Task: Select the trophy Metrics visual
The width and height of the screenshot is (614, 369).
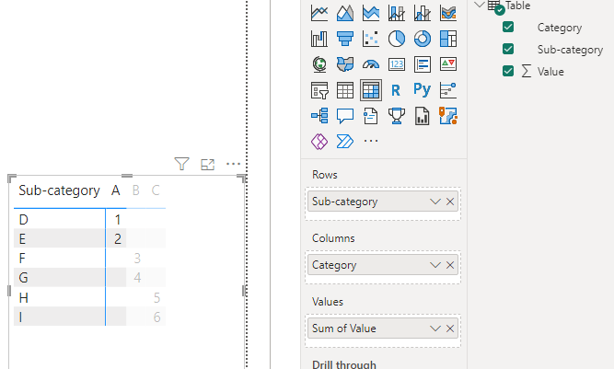Action: click(x=396, y=116)
